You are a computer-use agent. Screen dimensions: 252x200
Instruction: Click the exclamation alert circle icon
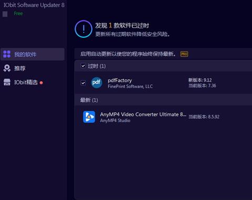(83, 29)
